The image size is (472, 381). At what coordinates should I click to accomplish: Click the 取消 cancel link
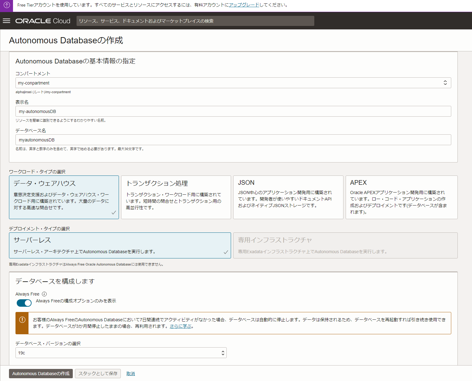(x=131, y=374)
